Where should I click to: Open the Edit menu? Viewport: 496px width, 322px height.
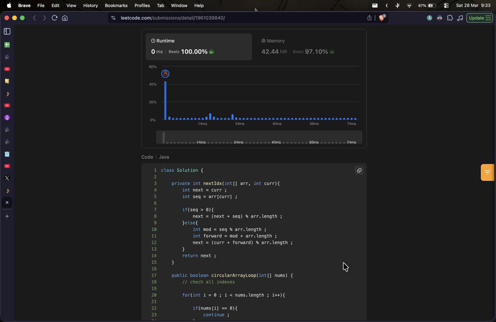[x=55, y=5]
